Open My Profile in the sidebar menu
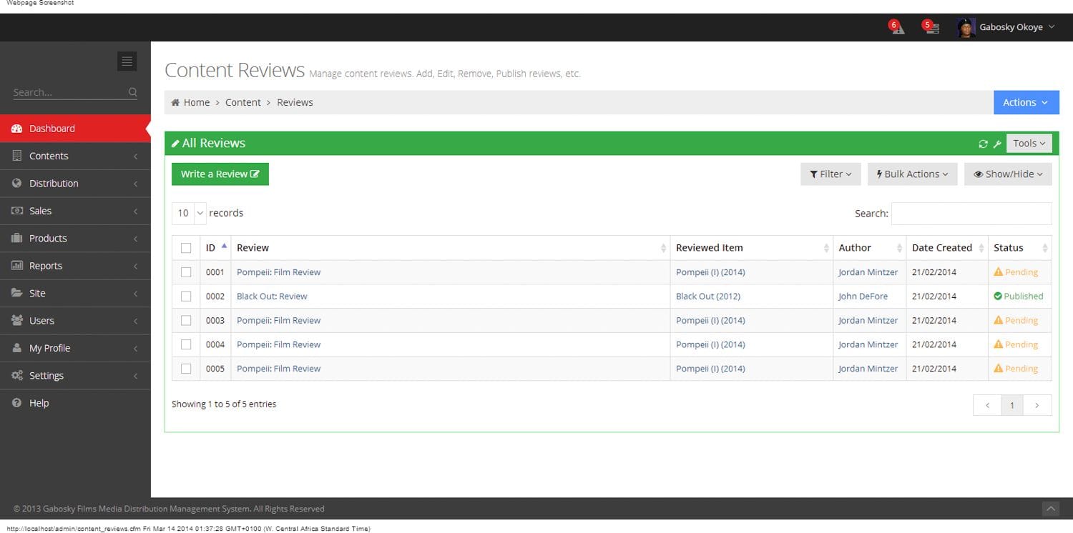1073x533 pixels. point(75,348)
